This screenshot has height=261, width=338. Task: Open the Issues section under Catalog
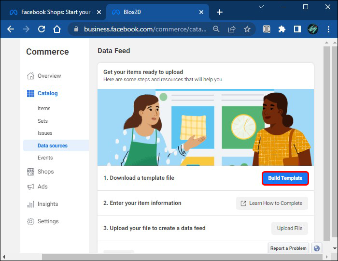pyautogui.click(x=45, y=133)
